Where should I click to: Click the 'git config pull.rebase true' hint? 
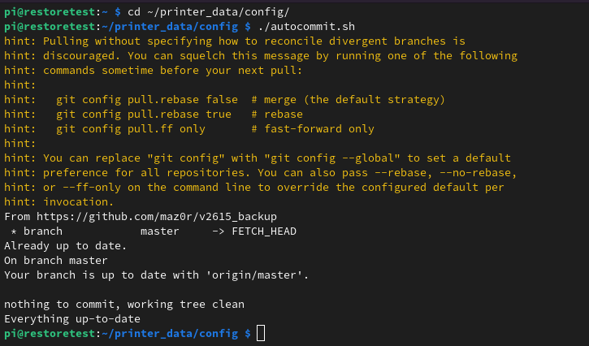(144, 115)
